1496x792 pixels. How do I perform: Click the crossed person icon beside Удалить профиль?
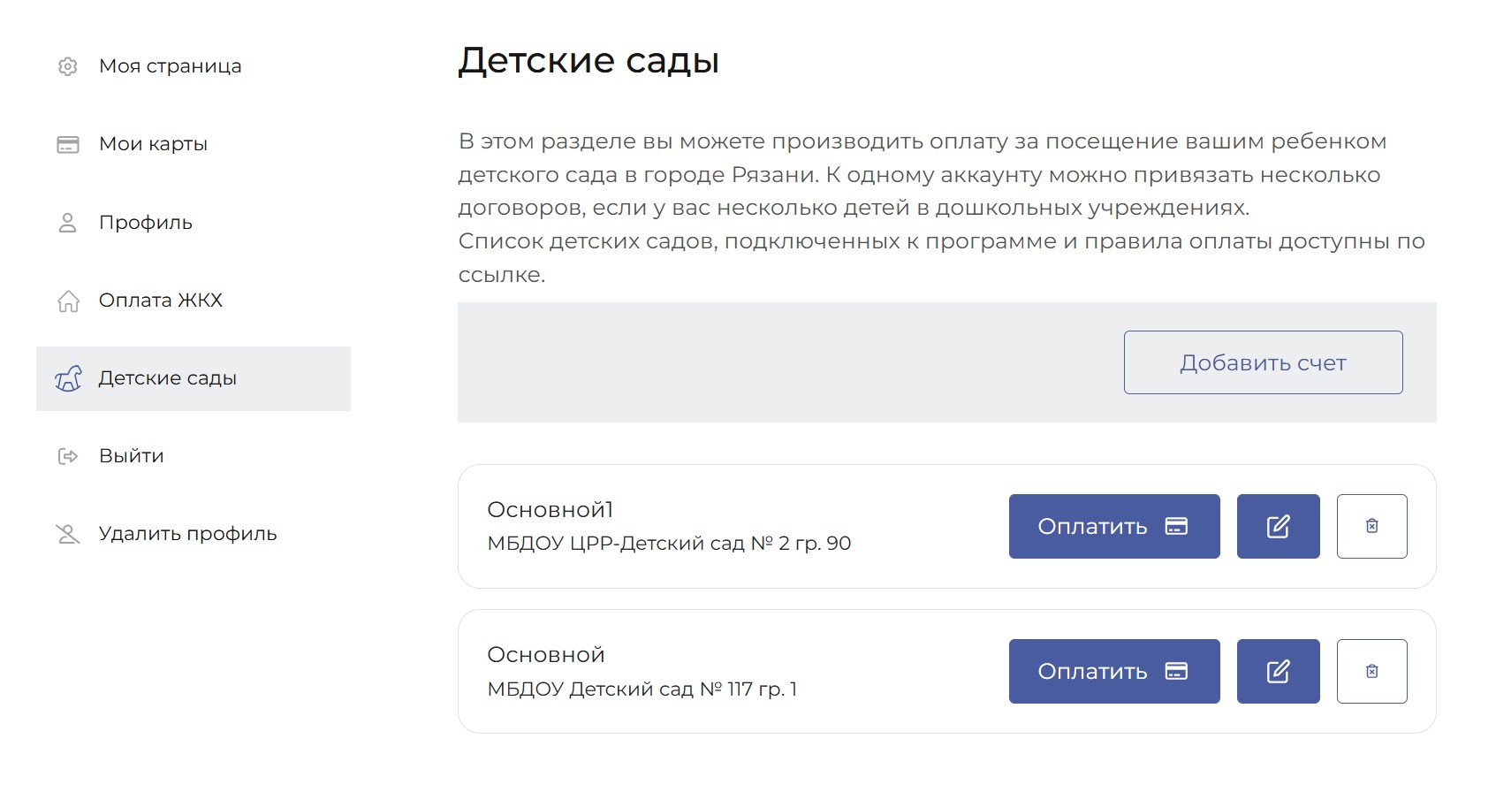click(x=68, y=534)
